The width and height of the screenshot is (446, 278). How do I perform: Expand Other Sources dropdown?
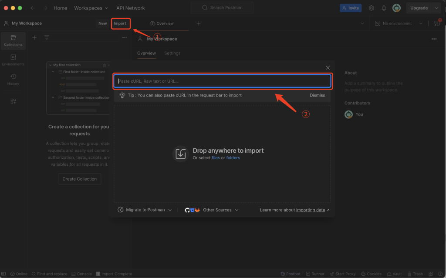tap(212, 210)
